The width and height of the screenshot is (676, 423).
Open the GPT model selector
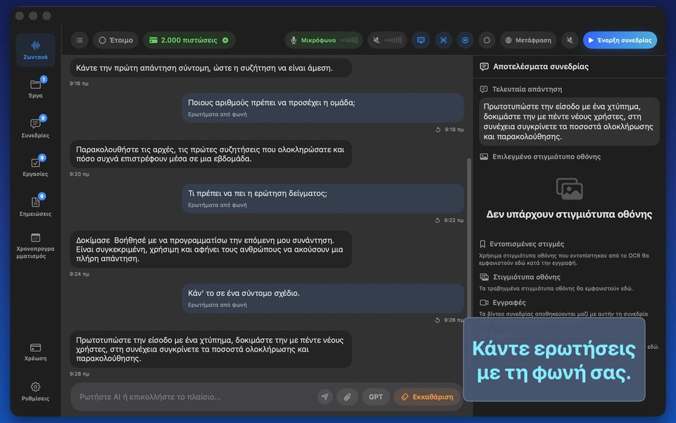[x=375, y=397]
